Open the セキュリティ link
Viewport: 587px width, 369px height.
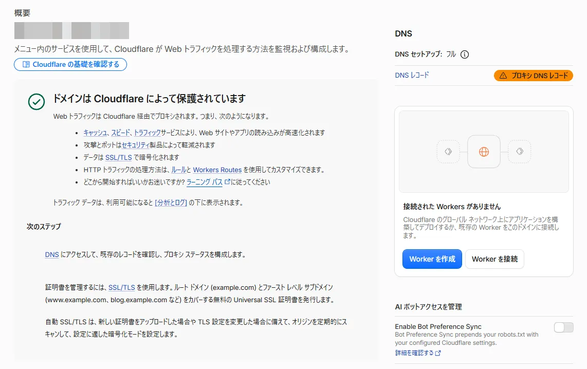point(136,145)
